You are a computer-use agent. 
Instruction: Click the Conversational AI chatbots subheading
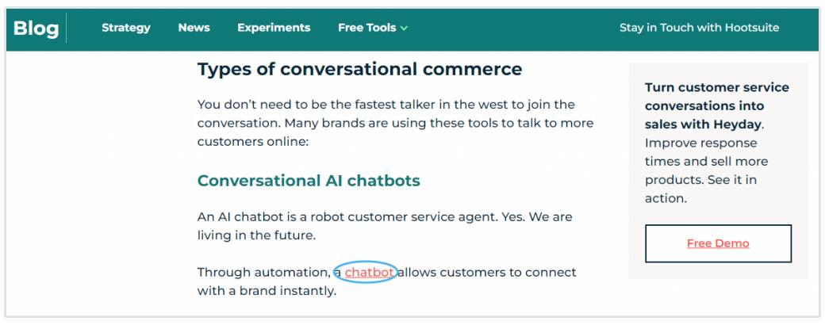[x=309, y=181]
